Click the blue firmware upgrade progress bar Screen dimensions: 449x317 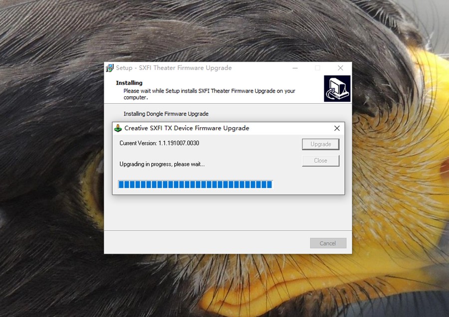pos(195,184)
